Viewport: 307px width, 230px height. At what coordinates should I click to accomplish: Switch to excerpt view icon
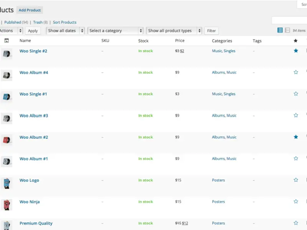click(x=287, y=30)
